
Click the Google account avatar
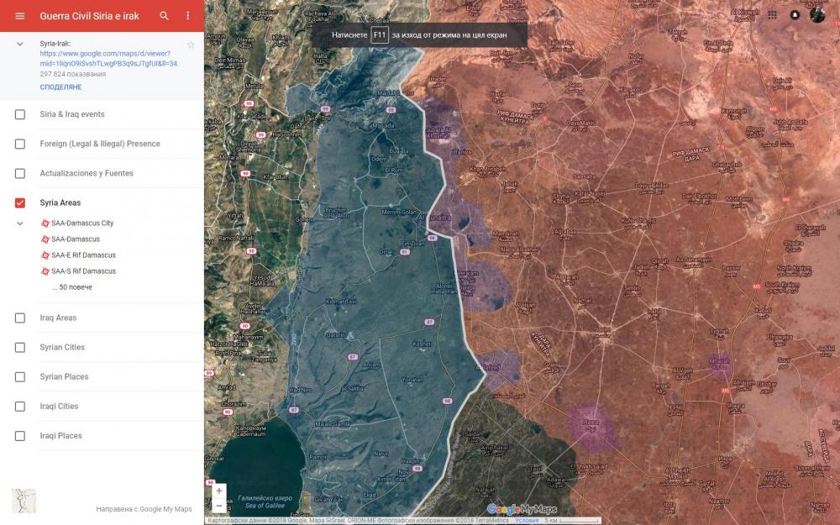[817, 15]
